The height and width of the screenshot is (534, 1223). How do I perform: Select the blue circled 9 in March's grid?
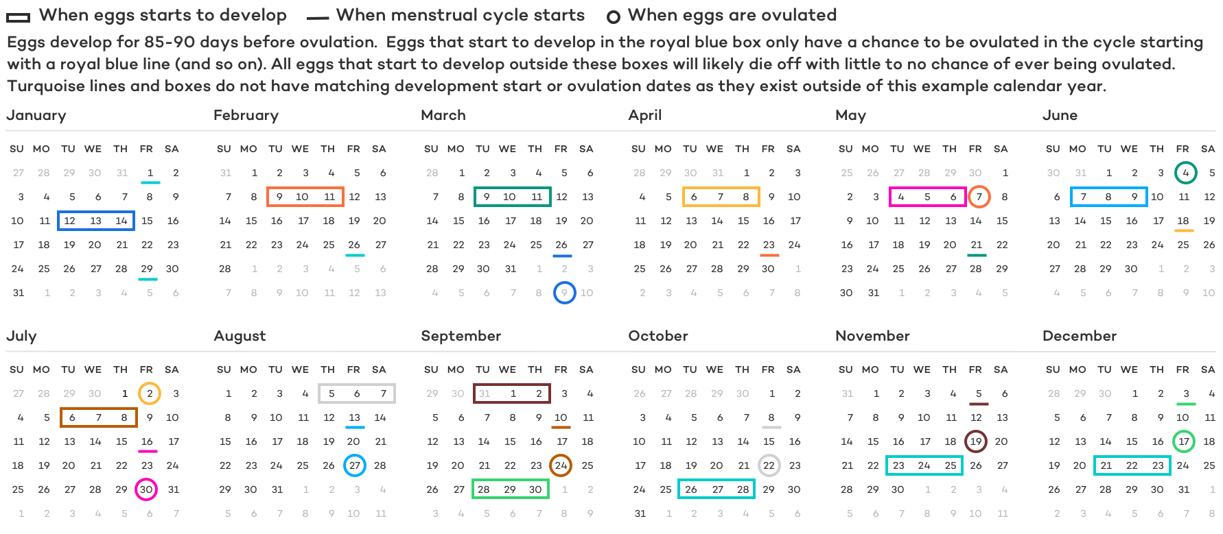coord(564,293)
